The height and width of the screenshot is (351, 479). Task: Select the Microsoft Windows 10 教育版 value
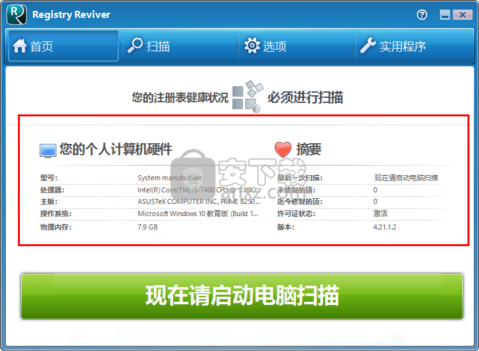(198, 214)
